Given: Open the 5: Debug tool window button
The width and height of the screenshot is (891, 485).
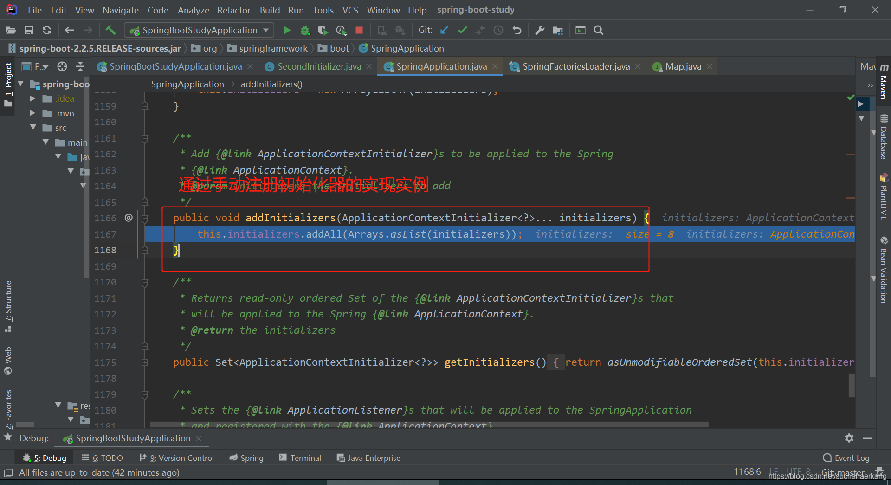Looking at the screenshot, I should (45, 458).
